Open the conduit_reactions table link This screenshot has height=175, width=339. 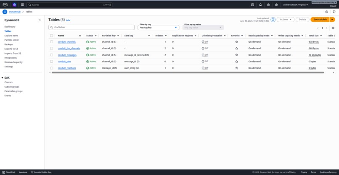point(67,68)
